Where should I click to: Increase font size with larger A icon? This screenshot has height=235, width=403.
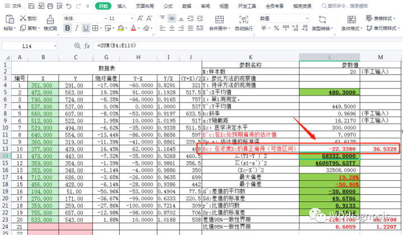click(x=140, y=18)
